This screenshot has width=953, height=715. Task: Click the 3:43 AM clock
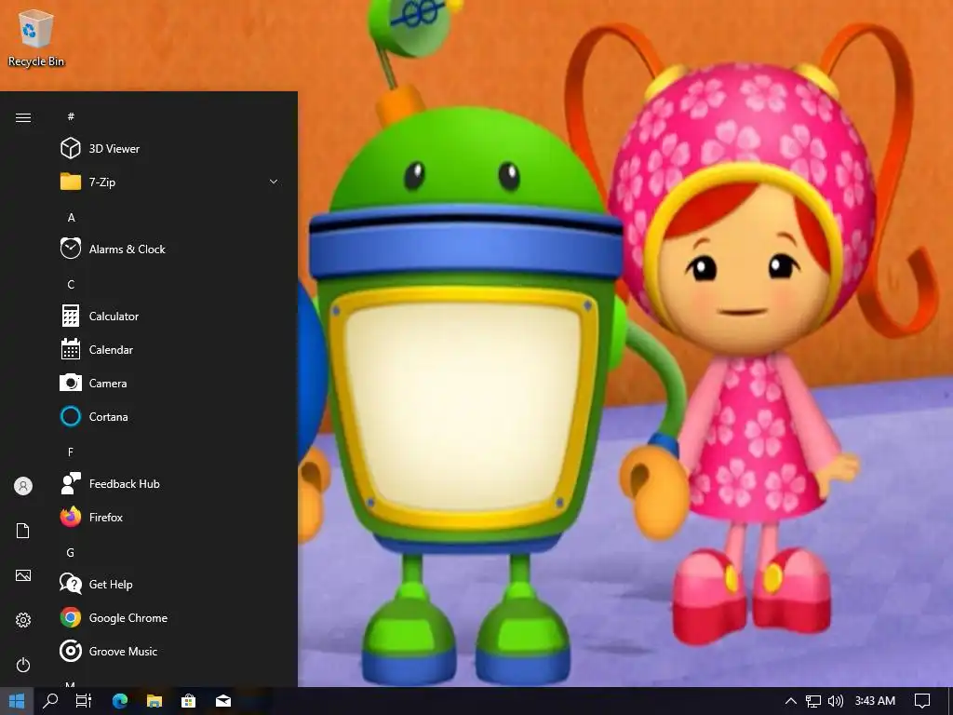[875, 701]
